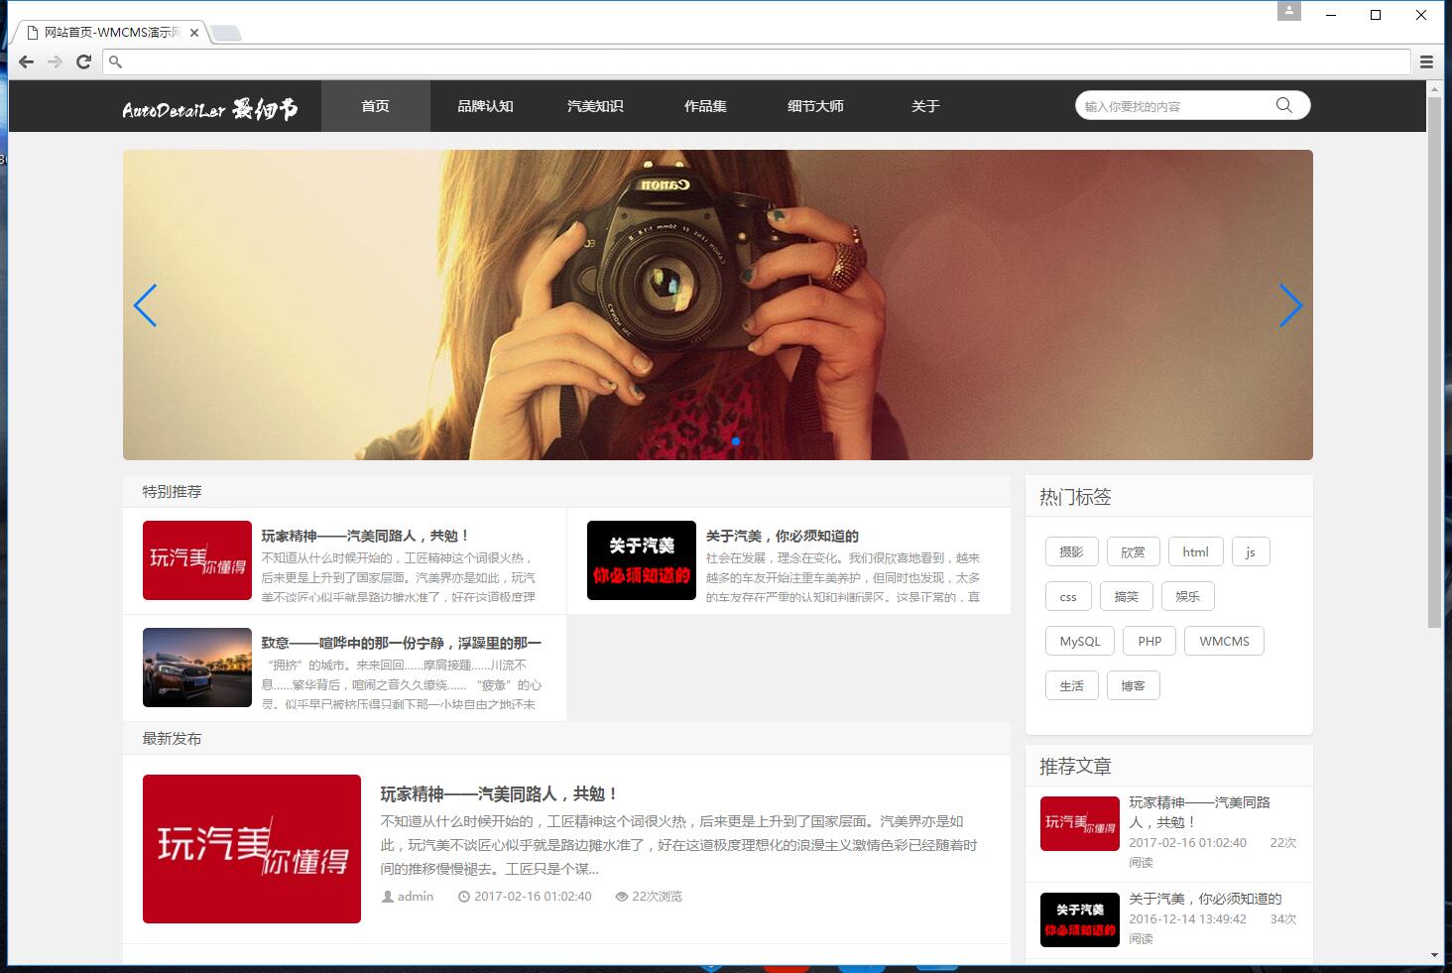The width and height of the screenshot is (1452, 973).
Task: Click the camera banner image
Action: [x=718, y=304]
